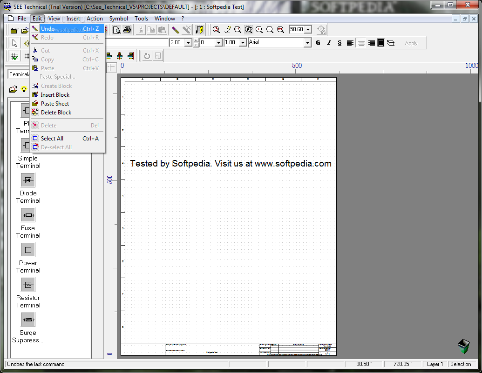
Task: Click the open folder icon in symbol panel
Action: (13, 89)
